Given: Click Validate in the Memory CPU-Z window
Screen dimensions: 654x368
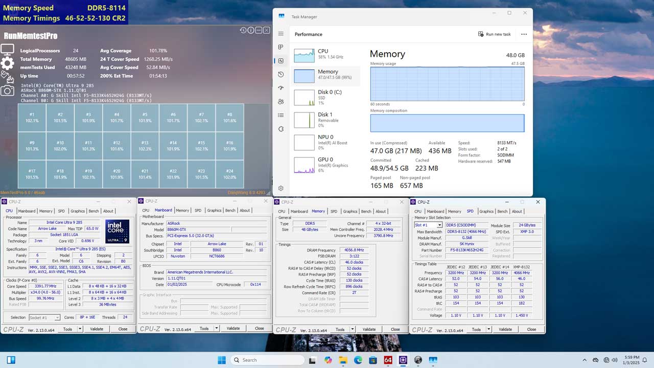Looking at the screenshot, I should tap(369, 330).
